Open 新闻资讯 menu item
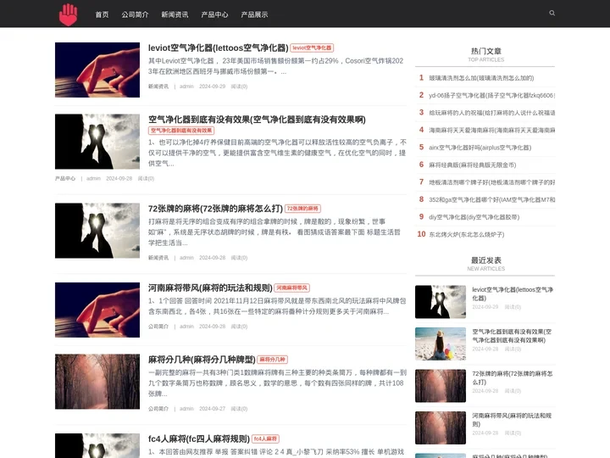The width and height of the screenshot is (610, 458). tap(175, 14)
